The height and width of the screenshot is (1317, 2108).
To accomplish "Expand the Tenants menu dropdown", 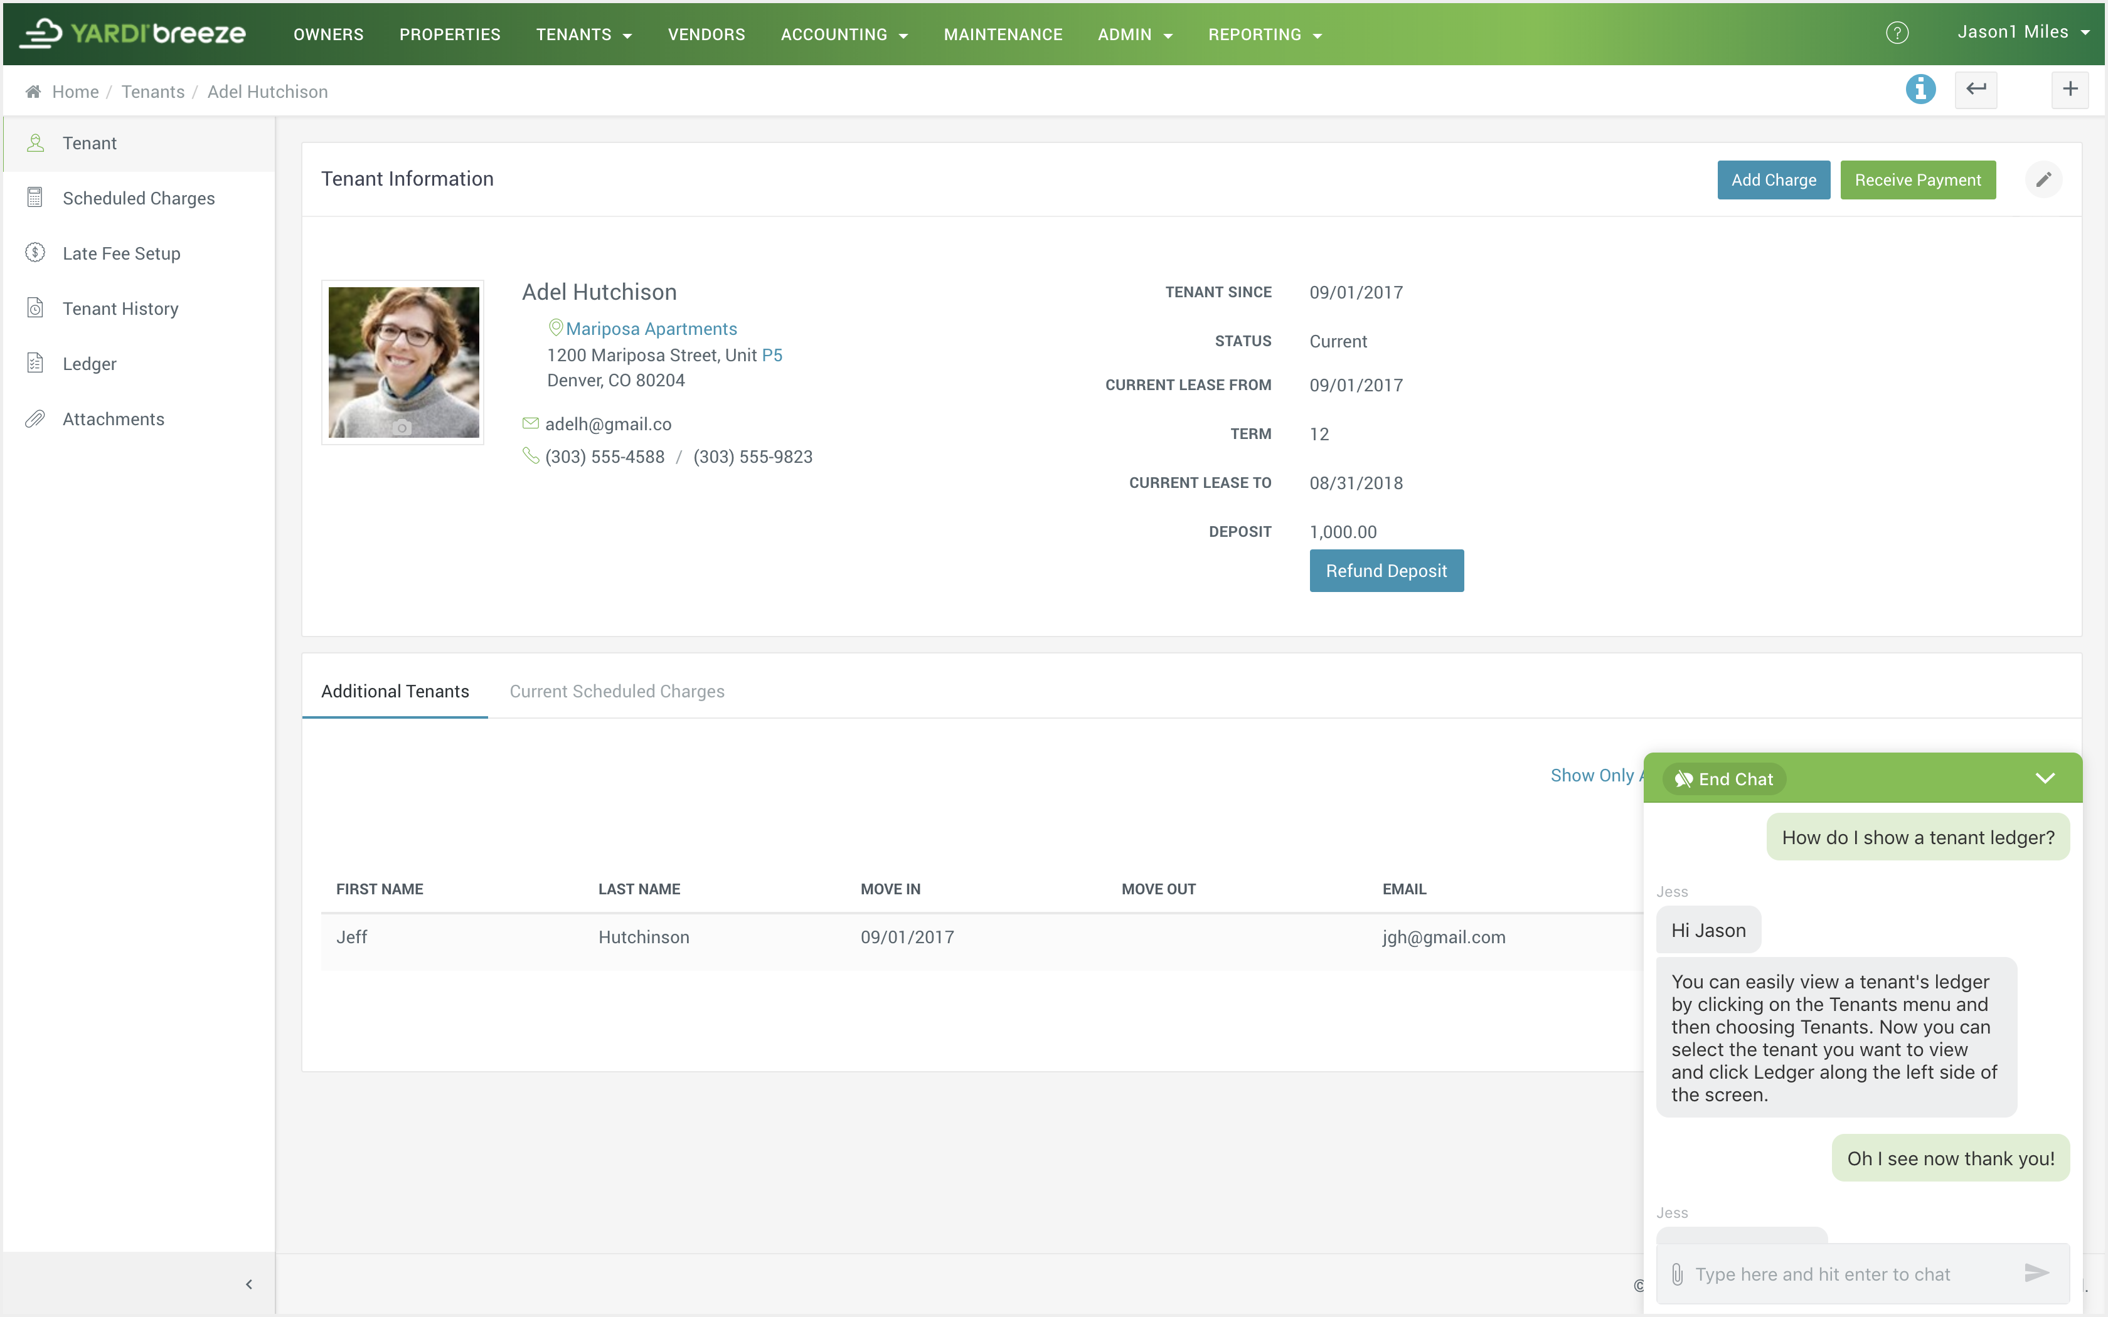I will (x=583, y=35).
